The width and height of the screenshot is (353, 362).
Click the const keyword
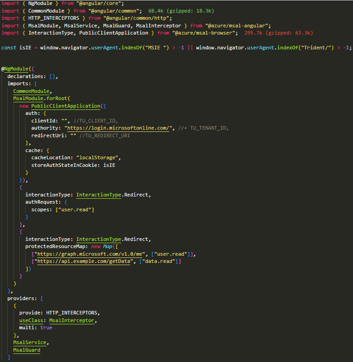[x=9, y=48]
